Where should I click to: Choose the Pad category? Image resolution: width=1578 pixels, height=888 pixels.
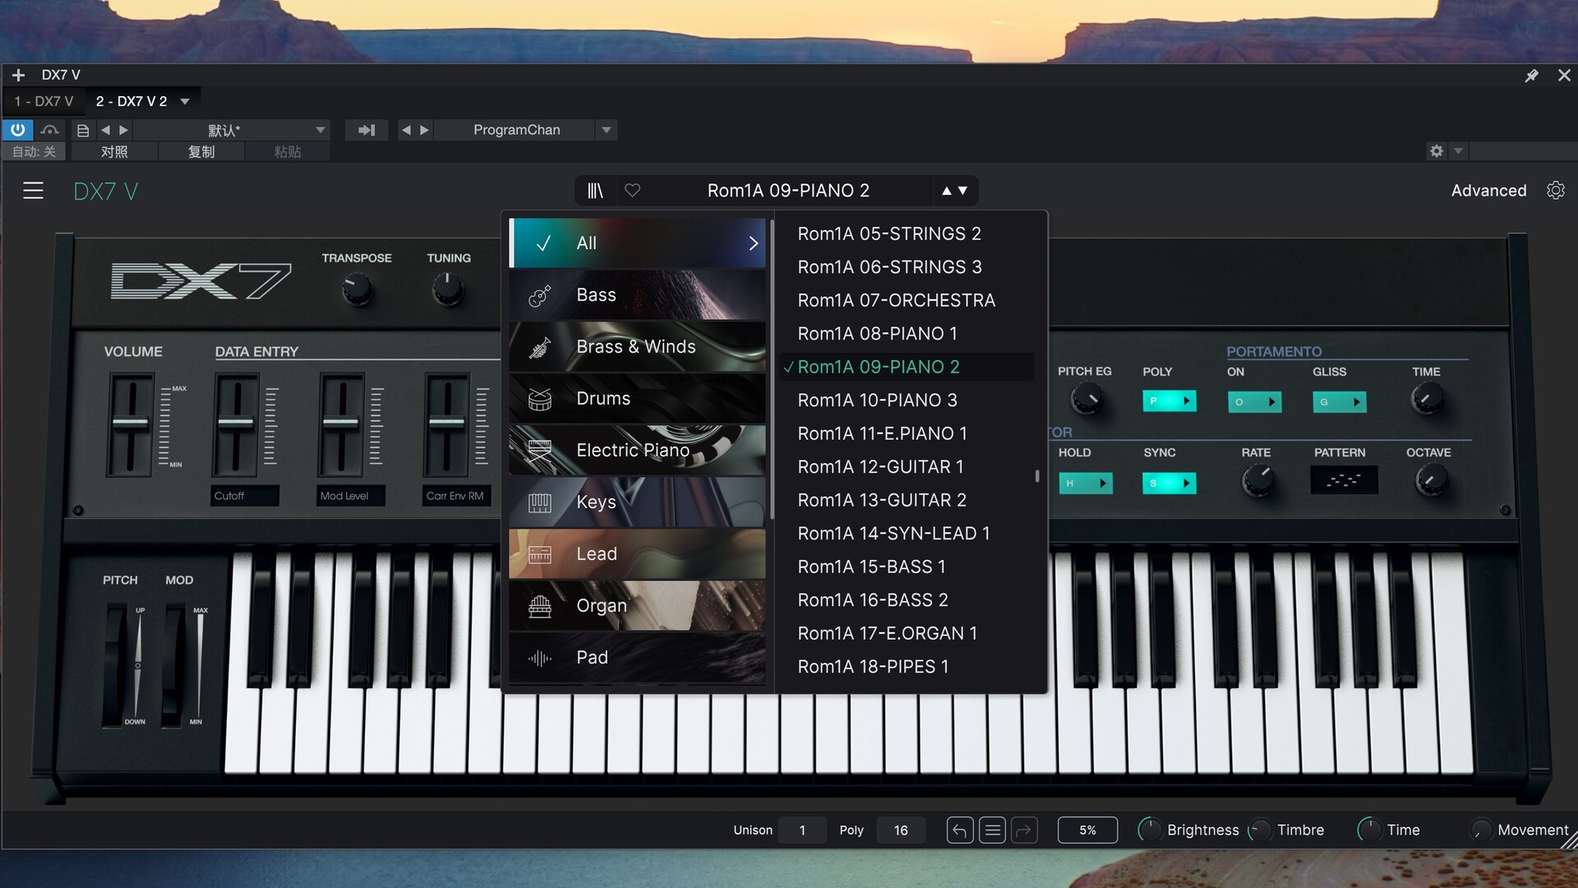(637, 658)
